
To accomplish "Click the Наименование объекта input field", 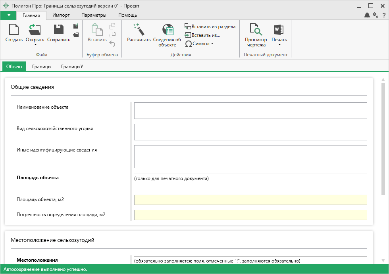I will [x=250, y=111].
